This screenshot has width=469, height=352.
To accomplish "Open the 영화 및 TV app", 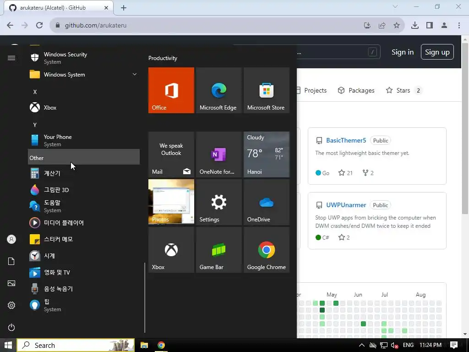I will point(84,272).
